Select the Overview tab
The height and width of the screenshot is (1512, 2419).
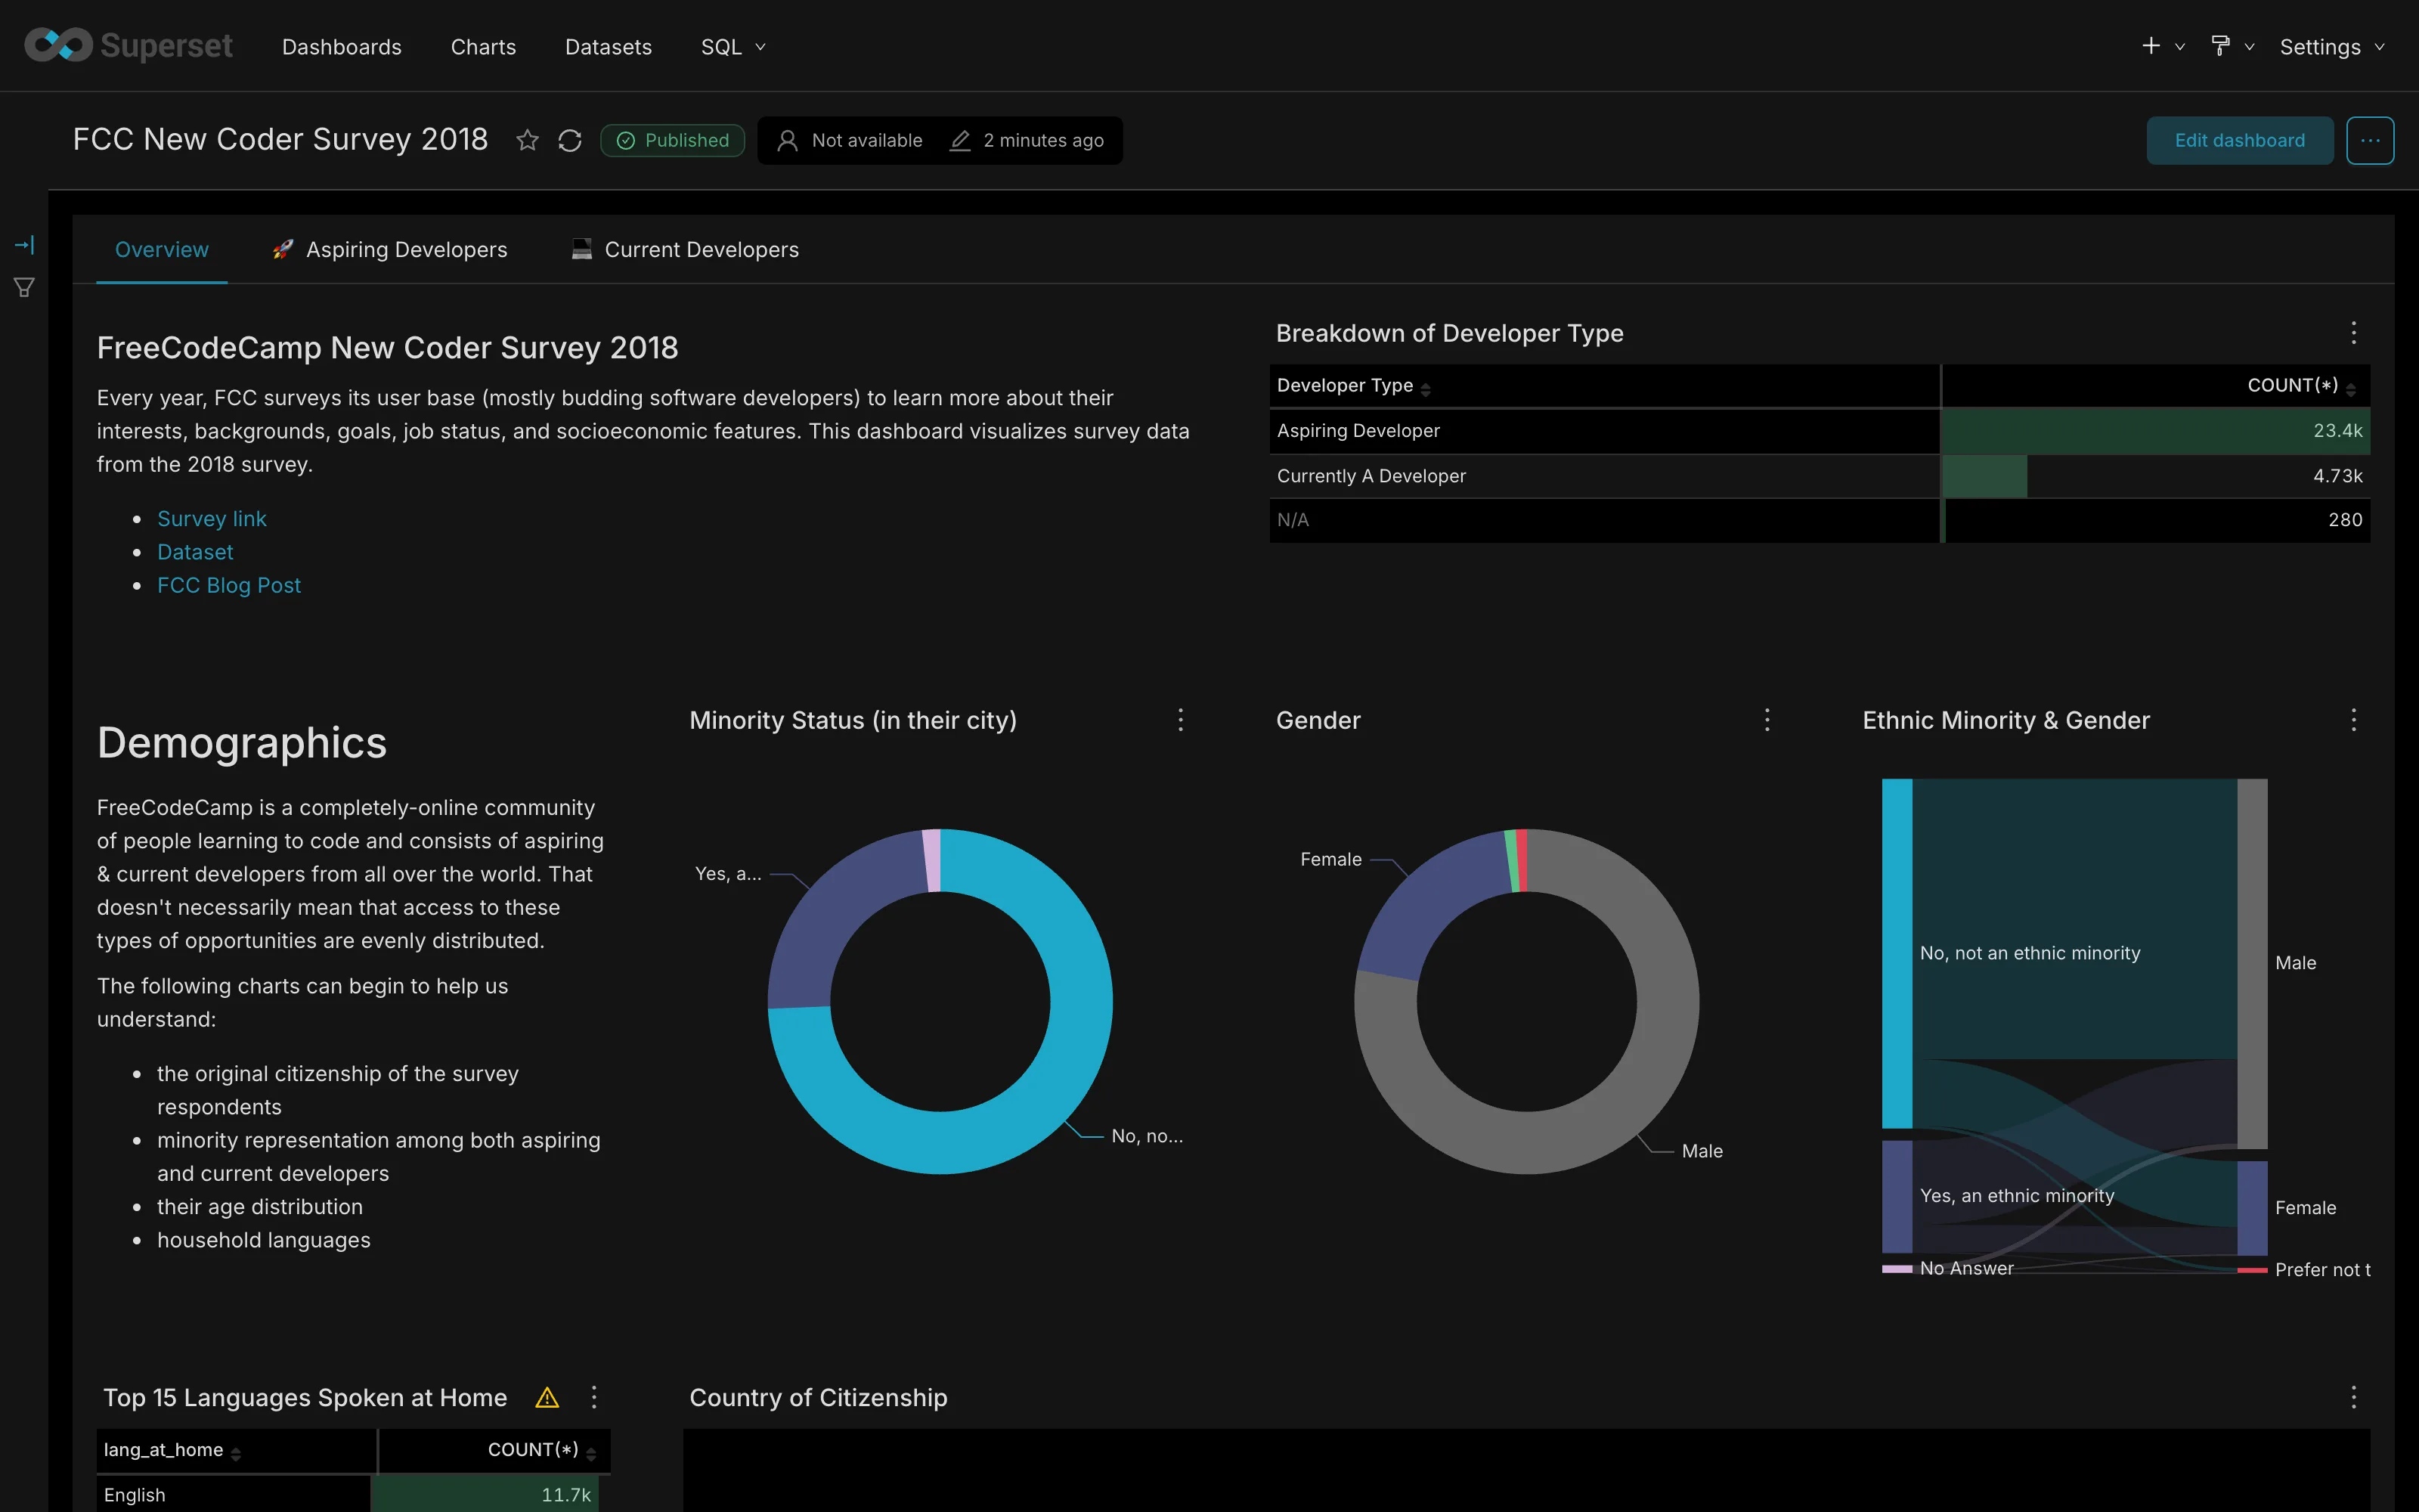(162, 250)
